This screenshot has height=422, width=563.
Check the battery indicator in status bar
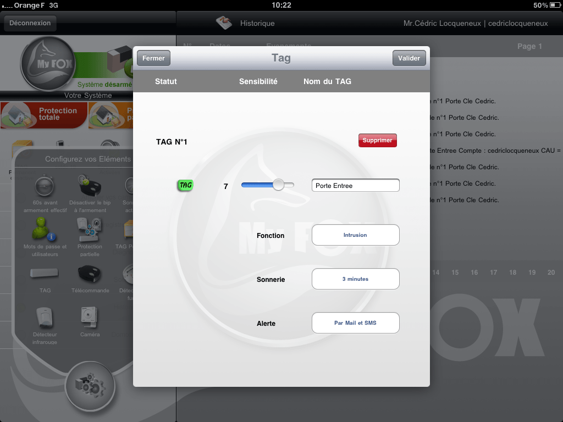(x=555, y=5)
